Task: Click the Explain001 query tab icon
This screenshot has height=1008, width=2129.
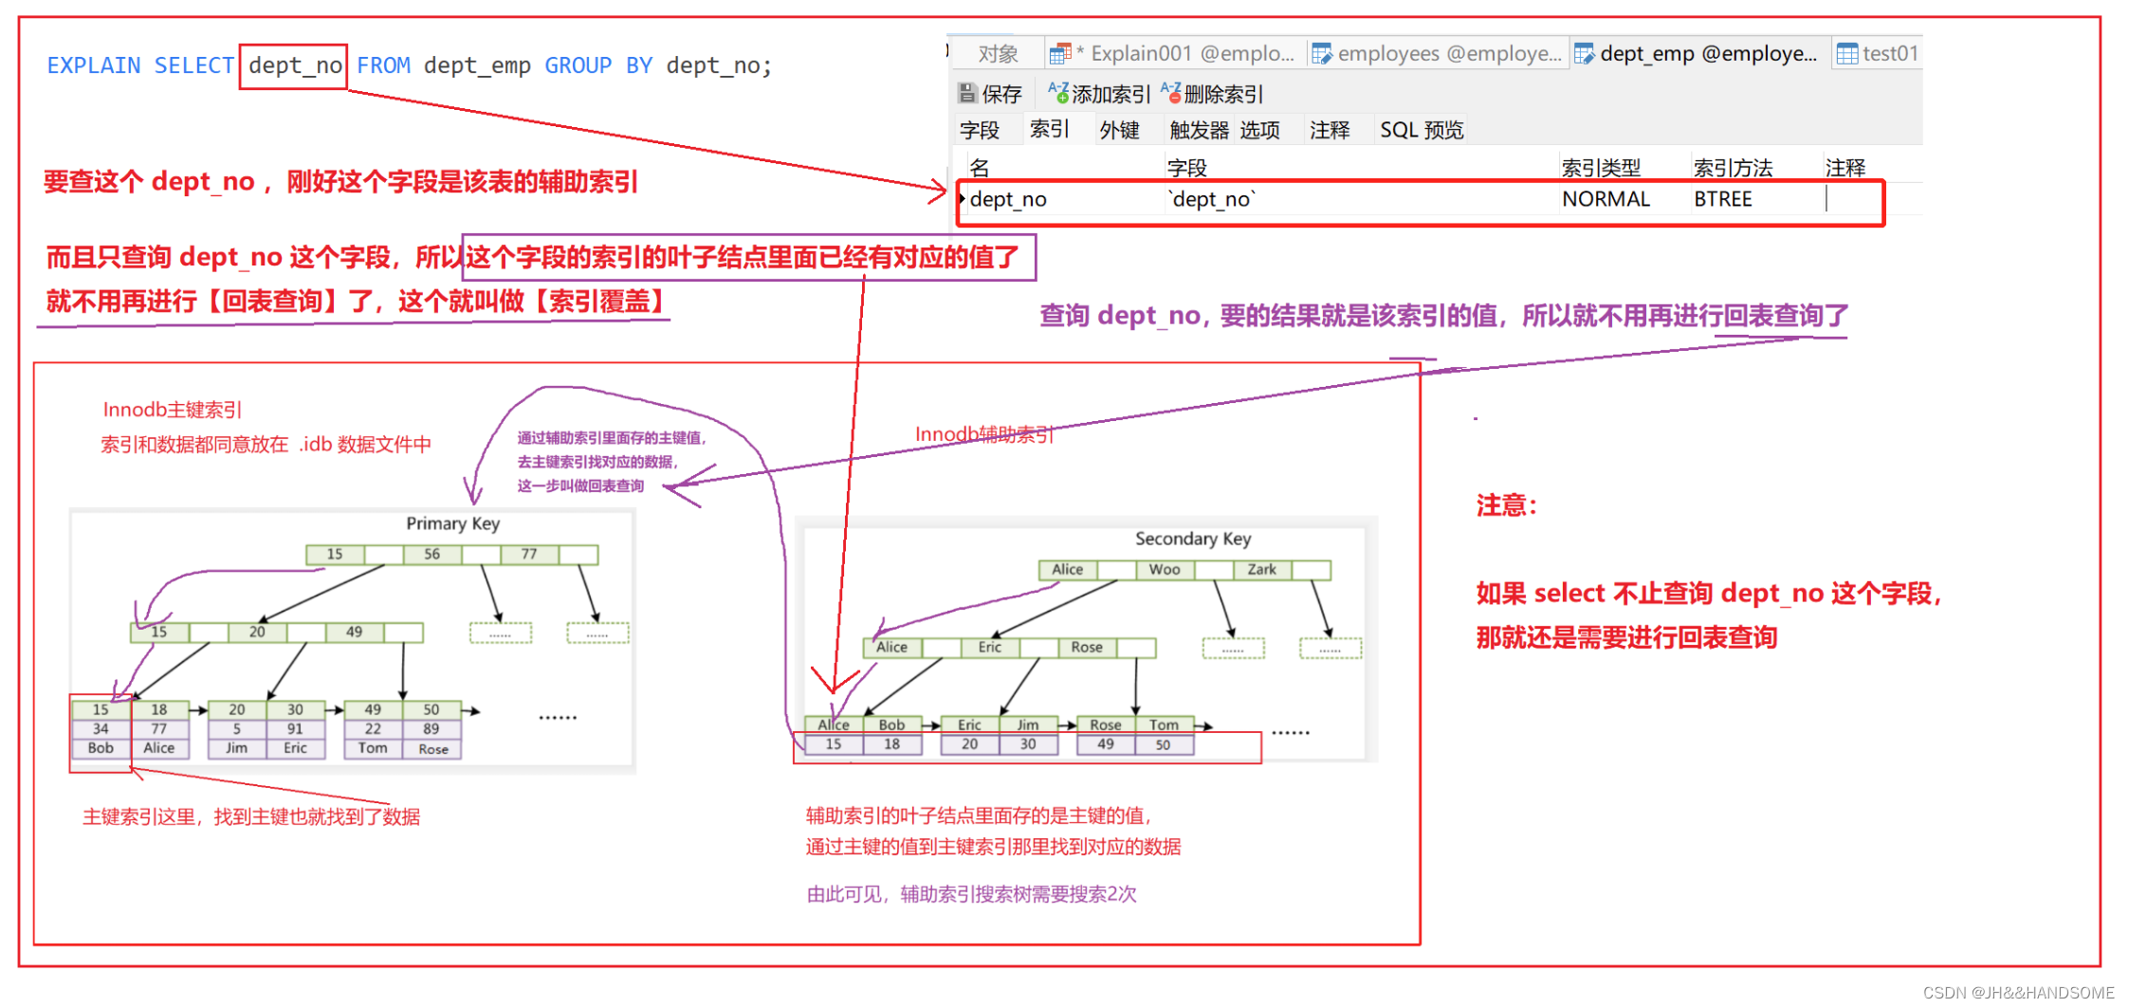Action: coord(1061,54)
